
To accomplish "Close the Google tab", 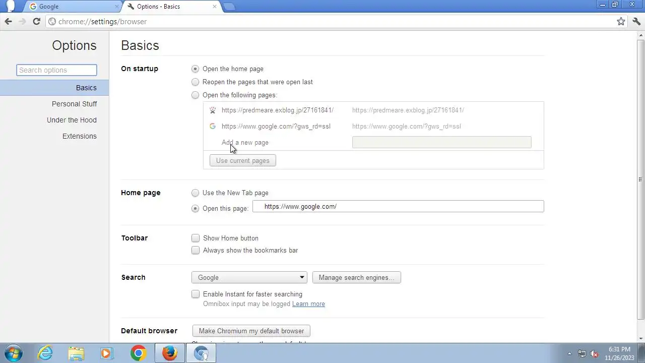I will pos(117,7).
